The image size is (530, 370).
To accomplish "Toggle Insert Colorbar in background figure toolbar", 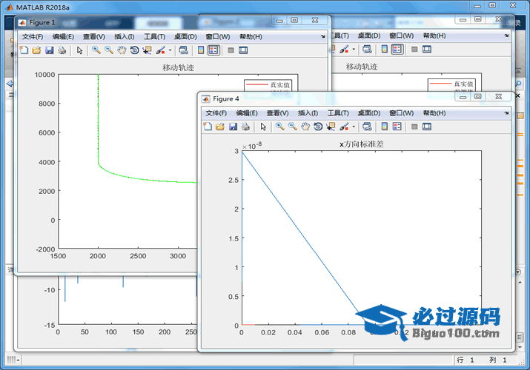I will coord(384,50).
